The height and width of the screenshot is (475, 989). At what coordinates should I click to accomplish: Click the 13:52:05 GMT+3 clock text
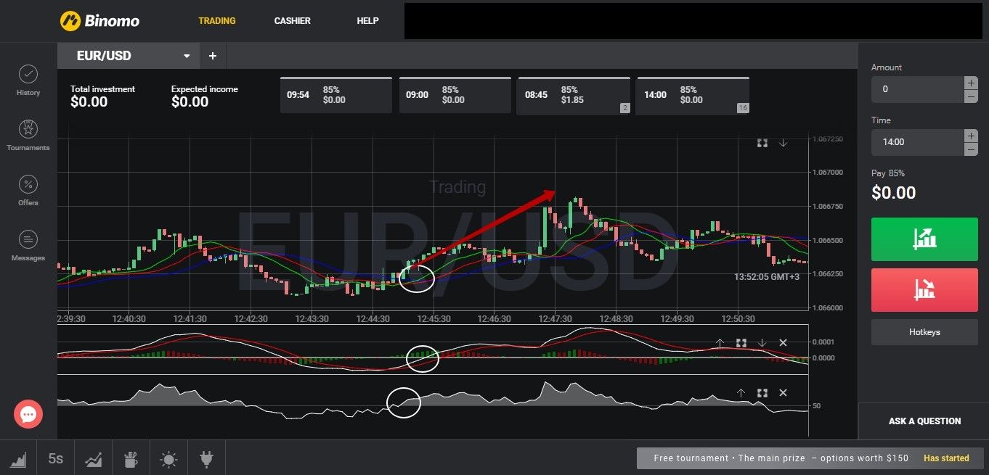click(767, 276)
